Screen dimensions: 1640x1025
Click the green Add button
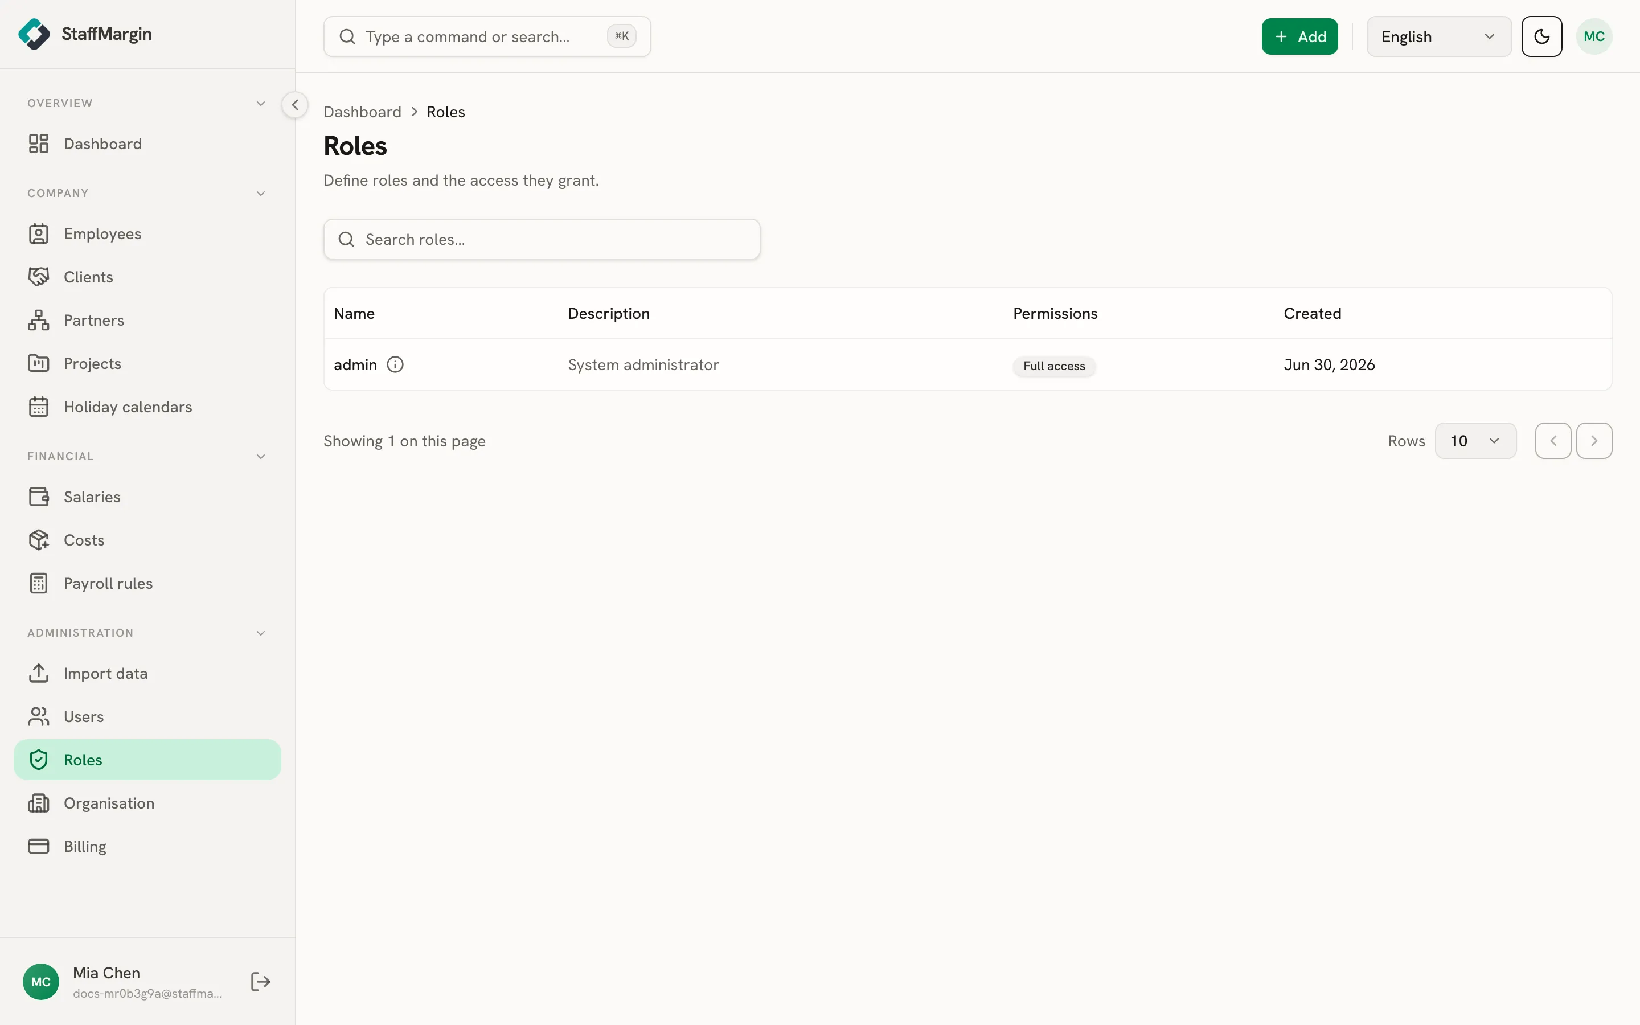pyautogui.click(x=1300, y=36)
